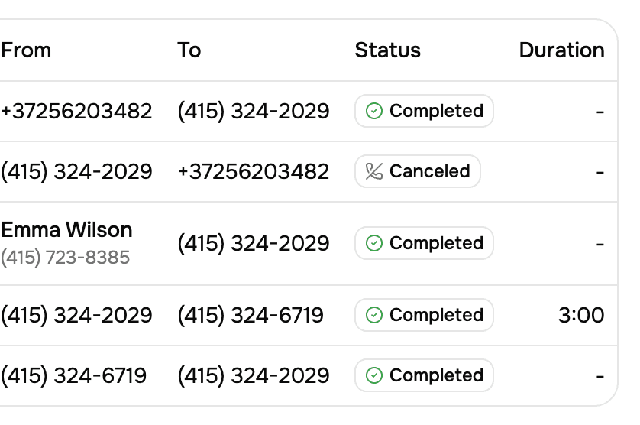The image size is (640, 425).
Task: Click the Completed badge in Emma Wilson row
Action: pos(424,244)
